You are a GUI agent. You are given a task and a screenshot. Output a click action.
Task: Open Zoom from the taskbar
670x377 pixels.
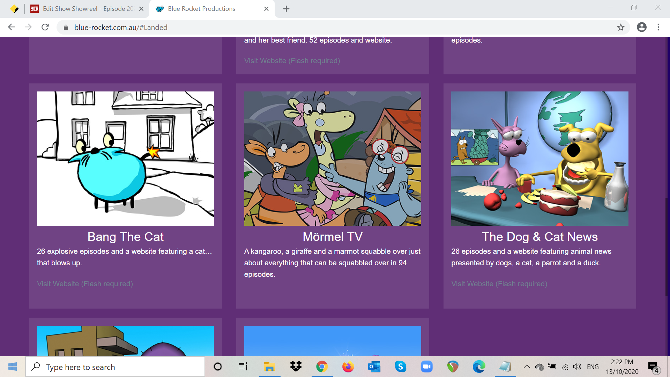coord(426,367)
